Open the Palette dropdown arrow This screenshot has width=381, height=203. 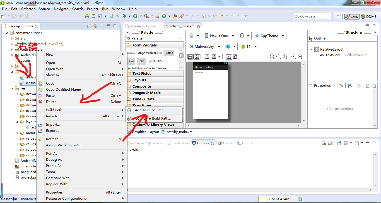180,38
